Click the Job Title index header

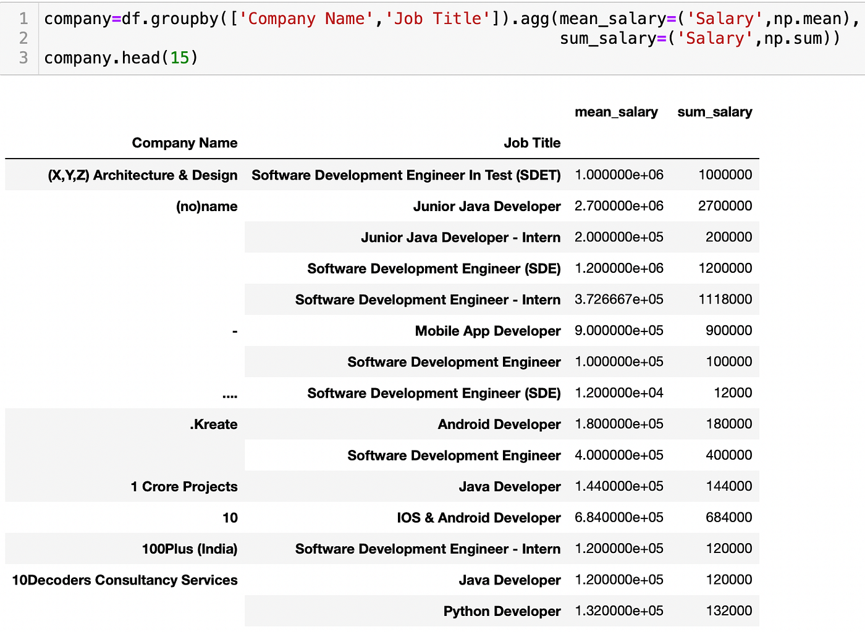[531, 143]
